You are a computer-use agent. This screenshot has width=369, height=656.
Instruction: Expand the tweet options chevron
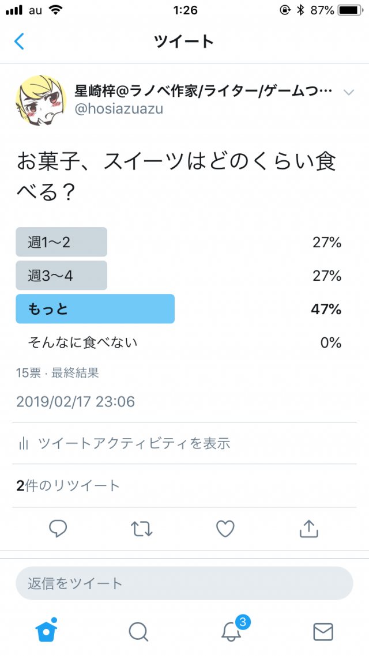[x=348, y=92]
